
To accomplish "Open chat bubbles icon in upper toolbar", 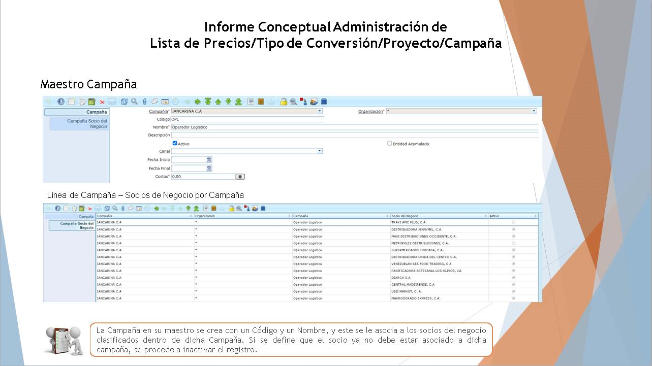I will tap(154, 102).
